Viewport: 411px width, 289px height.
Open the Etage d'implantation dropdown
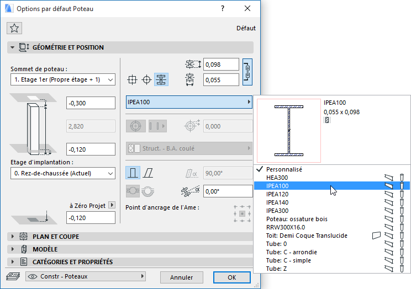(x=62, y=173)
